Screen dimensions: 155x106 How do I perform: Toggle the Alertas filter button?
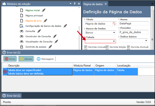[x=26, y=59]
